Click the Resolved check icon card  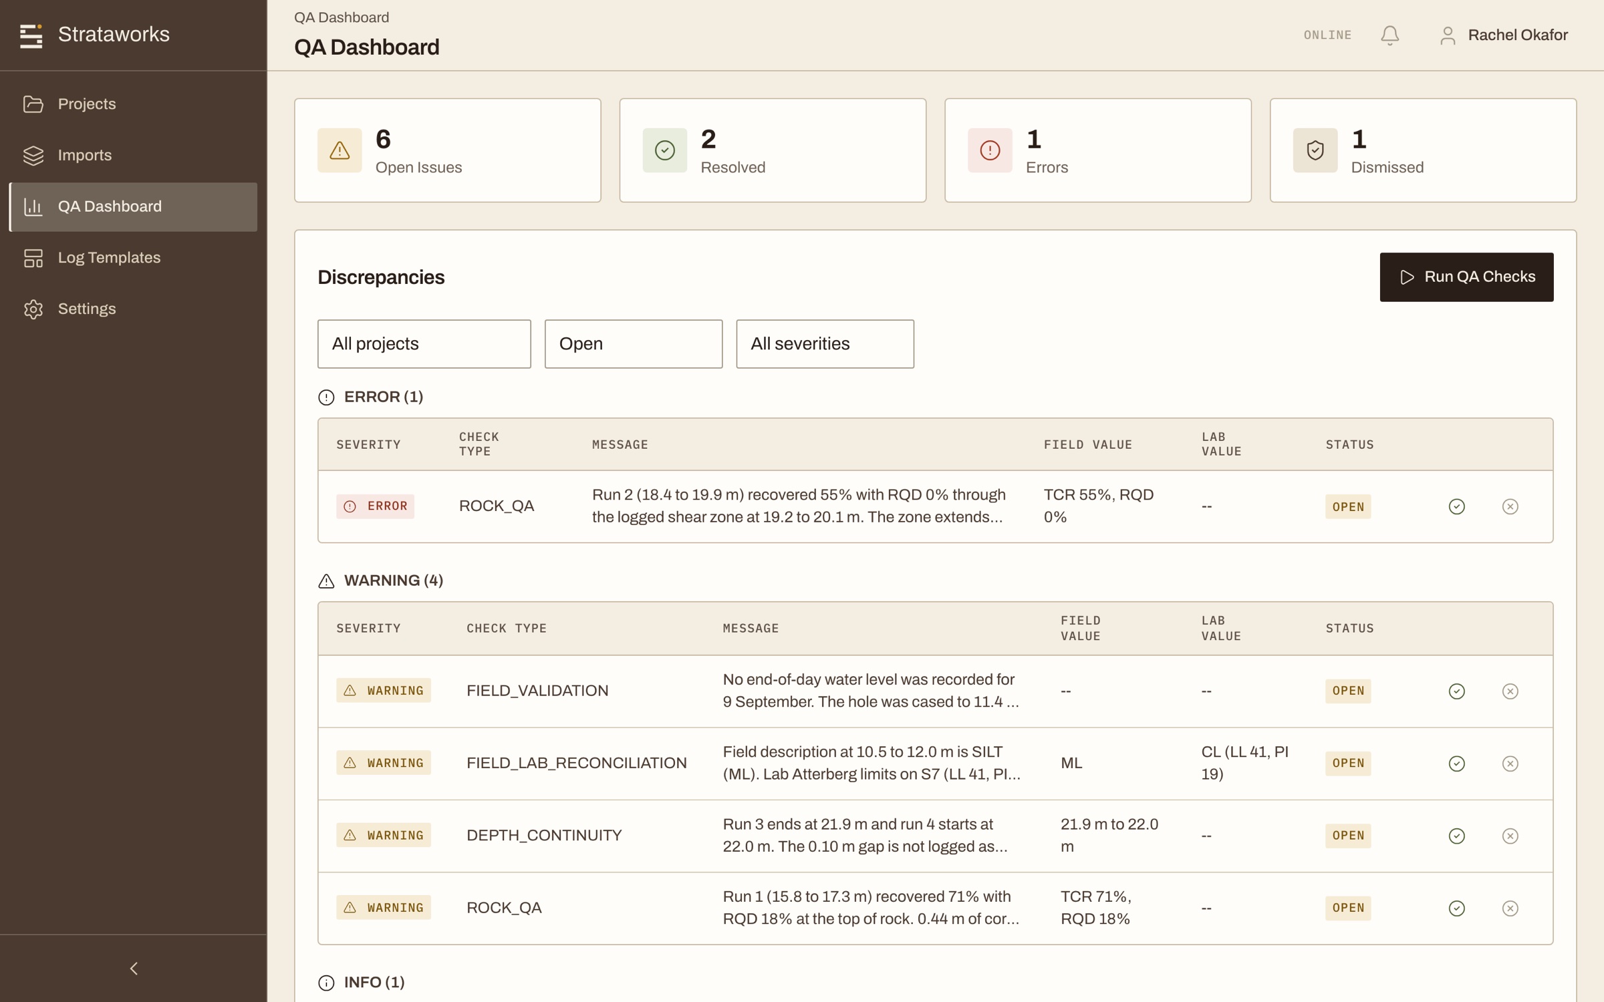click(x=665, y=150)
